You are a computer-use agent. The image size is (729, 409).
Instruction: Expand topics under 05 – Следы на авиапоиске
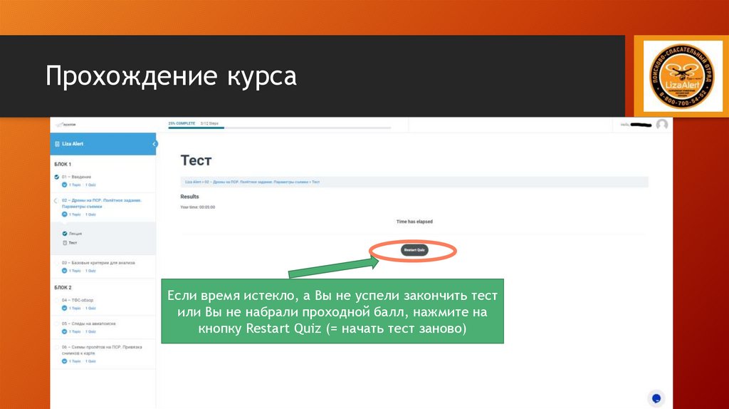pos(64,331)
